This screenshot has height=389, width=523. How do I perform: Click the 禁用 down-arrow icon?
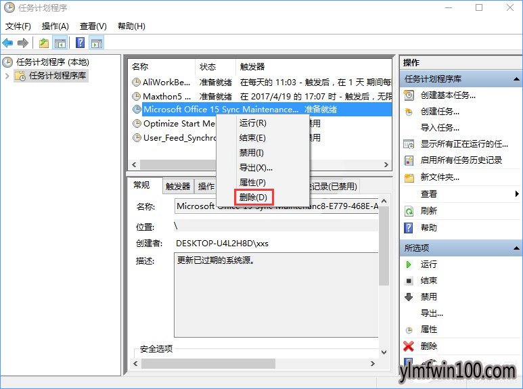409,297
